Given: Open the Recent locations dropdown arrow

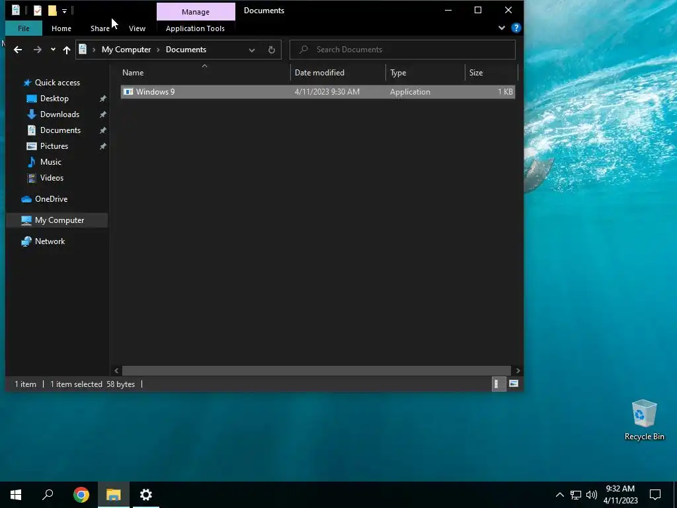Looking at the screenshot, I should click(x=53, y=50).
